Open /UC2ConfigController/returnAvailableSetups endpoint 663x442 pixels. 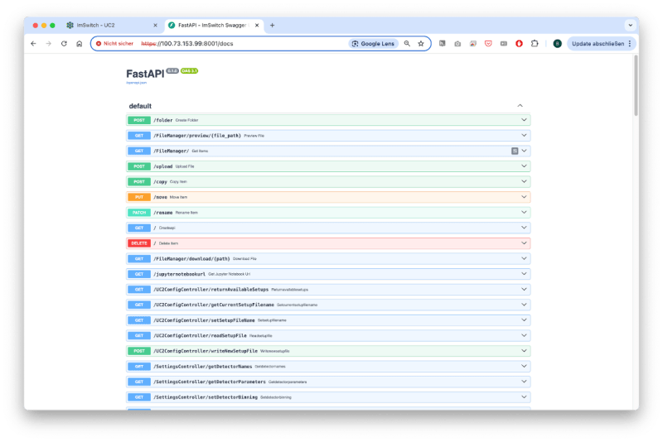coord(328,290)
